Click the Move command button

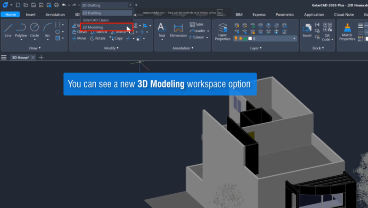tap(79, 38)
